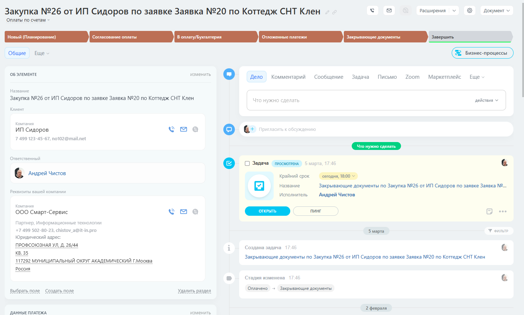524x315 pixels.
Task: Click three-dots more icon on task card
Action: 503,211
